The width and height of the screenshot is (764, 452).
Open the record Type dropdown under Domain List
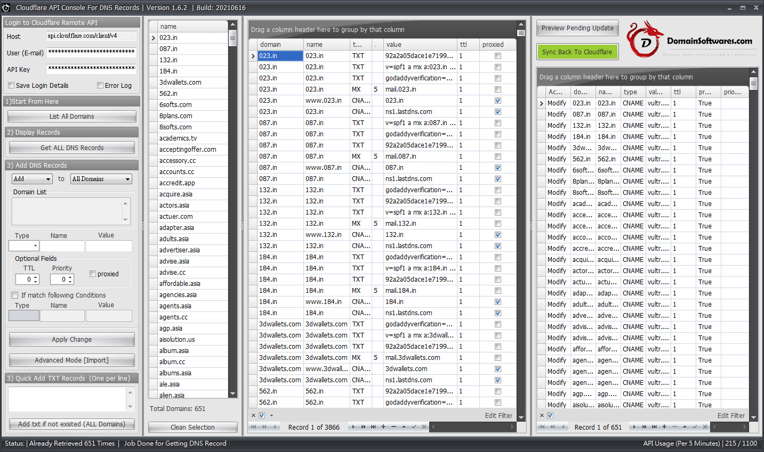[x=24, y=245]
